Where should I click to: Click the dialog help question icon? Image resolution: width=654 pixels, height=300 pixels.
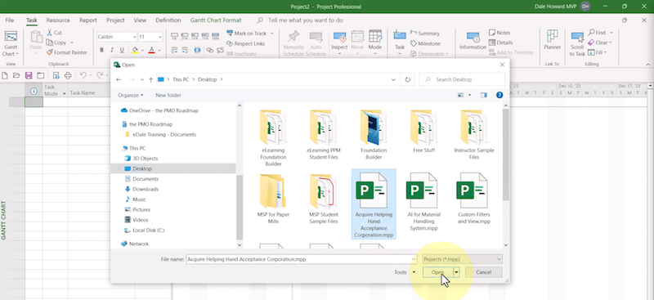(499, 95)
